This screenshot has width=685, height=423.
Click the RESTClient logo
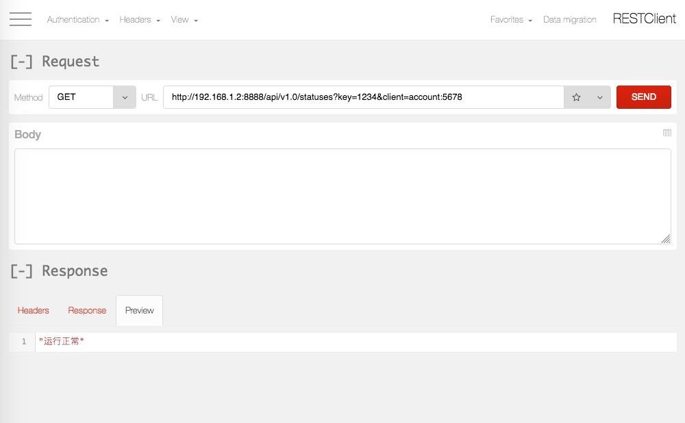(x=644, y=19)
